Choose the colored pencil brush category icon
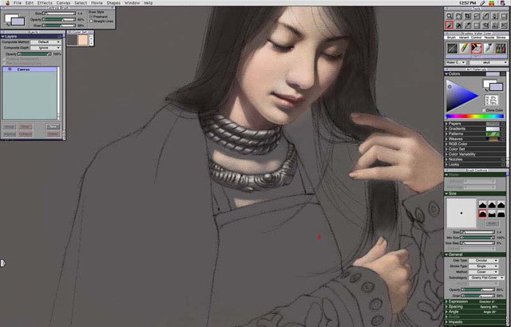The height and width of the screenshot is (327, 511). [464, 49]
